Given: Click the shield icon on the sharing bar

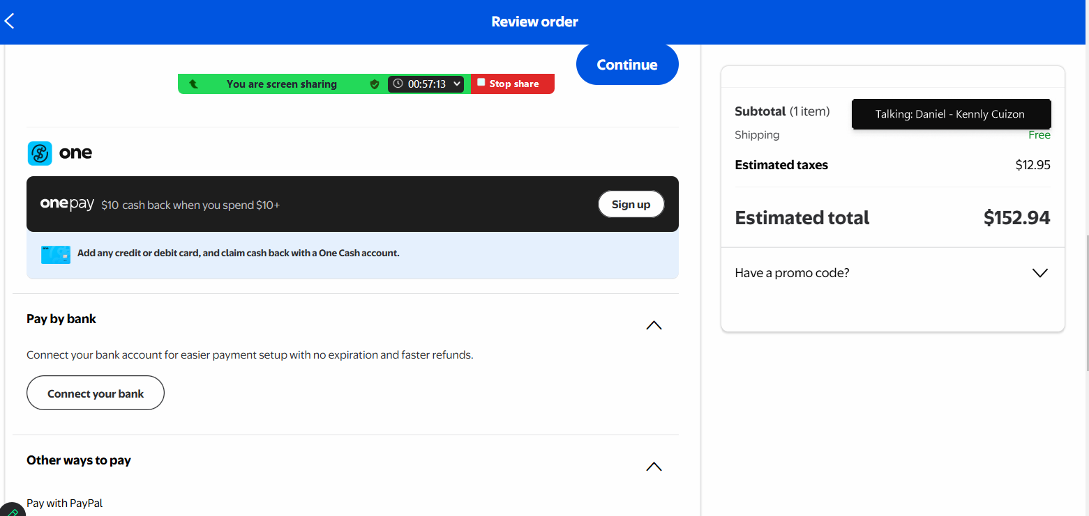Looking at the screenshot, I should [x=375, y=84].
